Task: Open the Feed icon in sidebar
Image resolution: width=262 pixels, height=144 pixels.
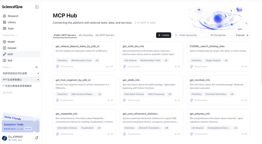Action: coord(4,28)
